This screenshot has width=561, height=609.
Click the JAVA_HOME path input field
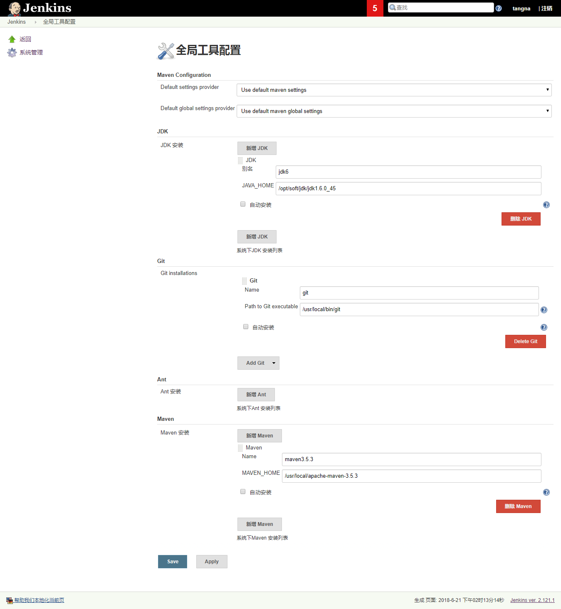[408, 189]
